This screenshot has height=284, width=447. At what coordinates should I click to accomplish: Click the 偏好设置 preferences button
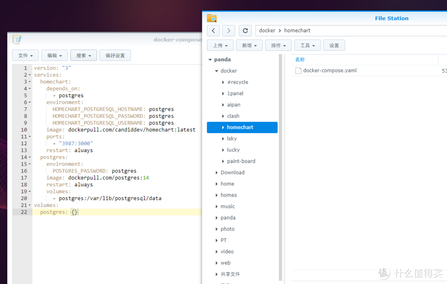pos(115,55)
